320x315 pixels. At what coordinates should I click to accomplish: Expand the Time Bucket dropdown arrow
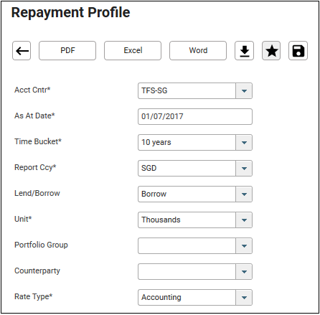(x=244, y=143)
